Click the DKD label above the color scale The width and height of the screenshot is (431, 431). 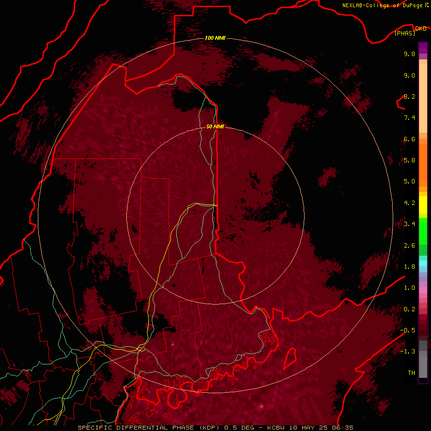420,28
